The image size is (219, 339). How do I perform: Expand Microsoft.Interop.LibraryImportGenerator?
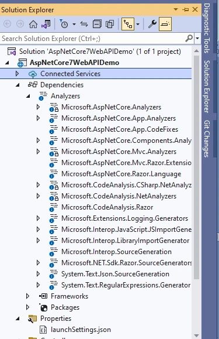(39, 241)
